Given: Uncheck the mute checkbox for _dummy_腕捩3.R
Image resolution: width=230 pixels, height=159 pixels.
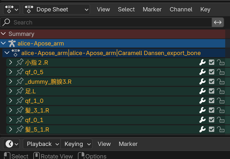Looking at the screenshot, I should tap(212, 82).
